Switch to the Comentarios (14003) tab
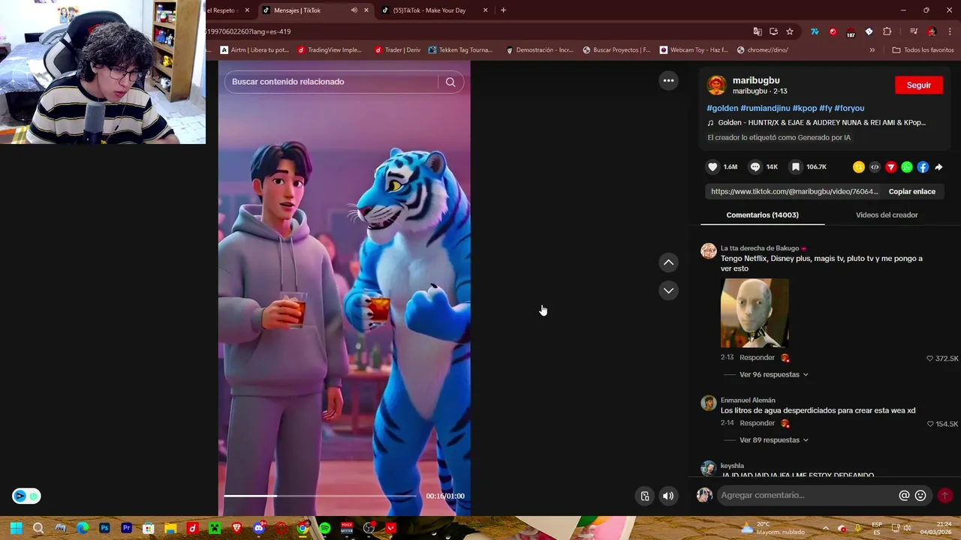Screen dimensions: 961x540 coord(762,215)
